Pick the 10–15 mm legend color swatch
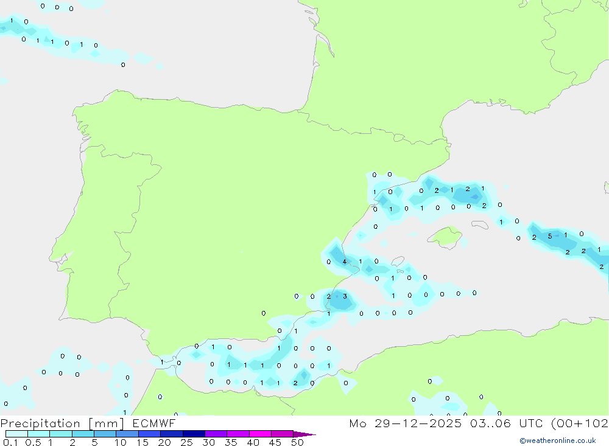This screenshot has width=609, height=446. click(127, 434)
